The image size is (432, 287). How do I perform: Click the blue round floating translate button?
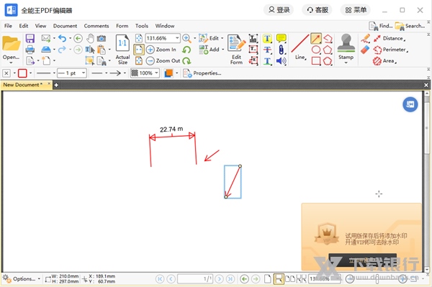click(x=410, y=104)
